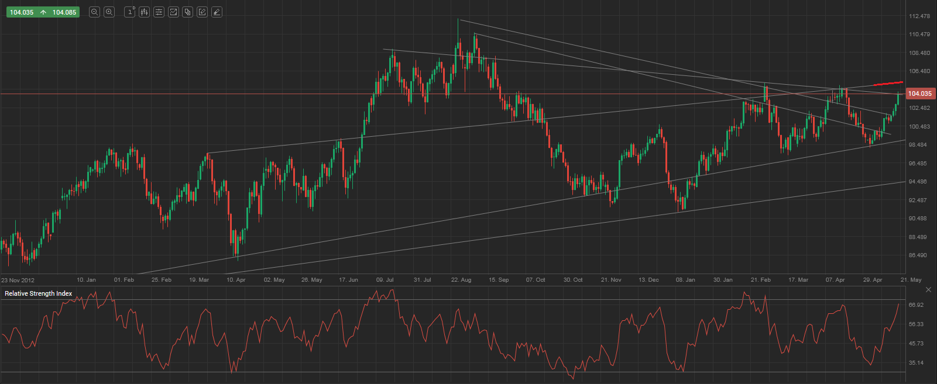This screenshot has height=384, width=937.
Task: Open the candlestick chart type selector
Action: tap(144, 12)
